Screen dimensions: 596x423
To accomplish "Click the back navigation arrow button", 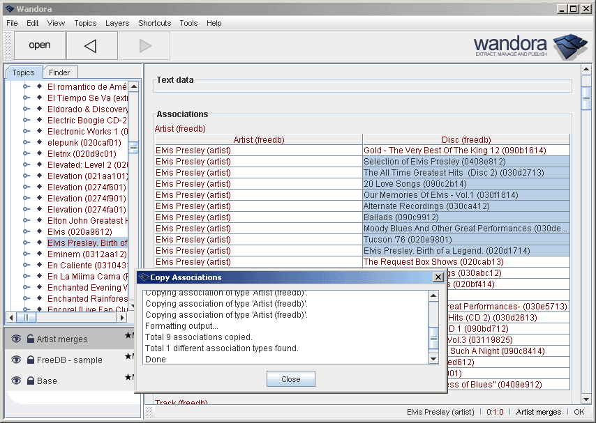I will (x=91, y=46).
